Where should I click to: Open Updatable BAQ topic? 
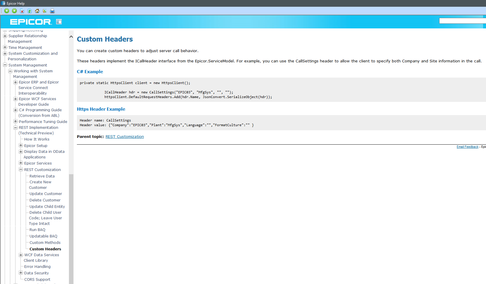(x=43, y=236)
